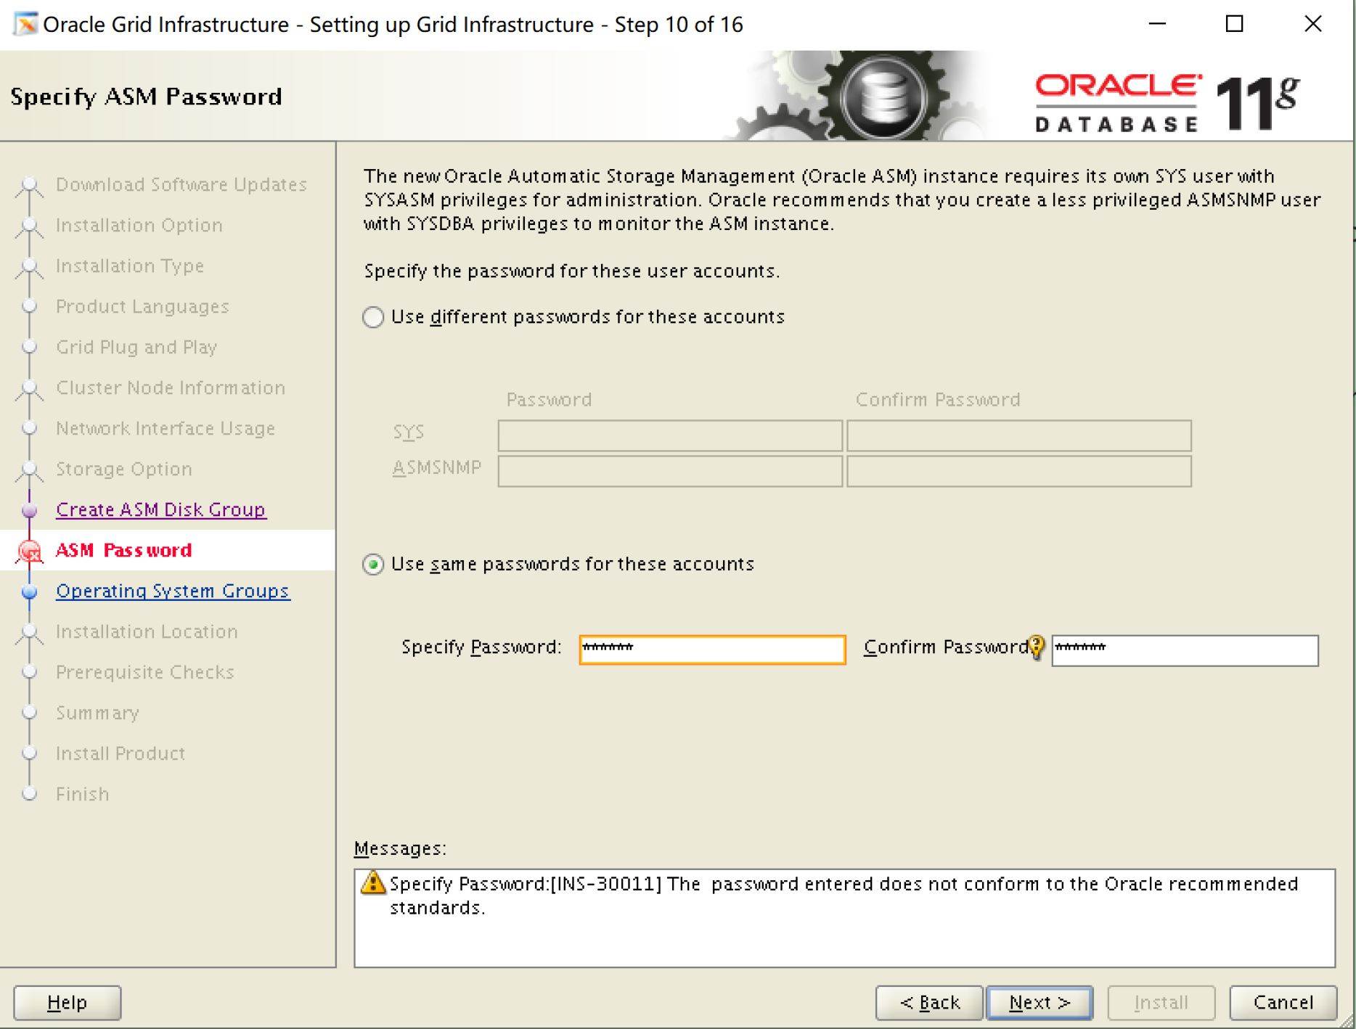Select the ASM Password step
This screenshot has height=1029, width=1356.
[123, 550]
